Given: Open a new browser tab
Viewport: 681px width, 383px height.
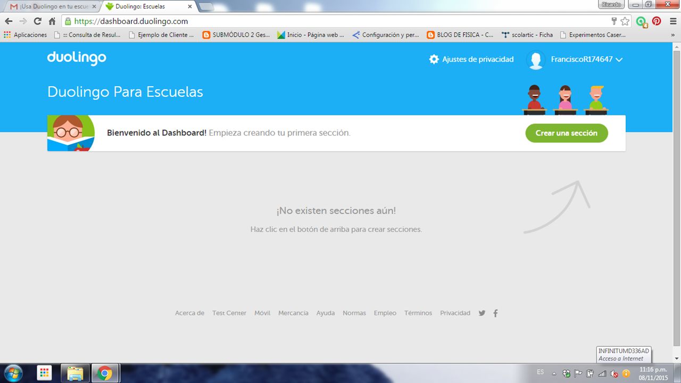Looking at the screenshot, I should coord(206,6).
